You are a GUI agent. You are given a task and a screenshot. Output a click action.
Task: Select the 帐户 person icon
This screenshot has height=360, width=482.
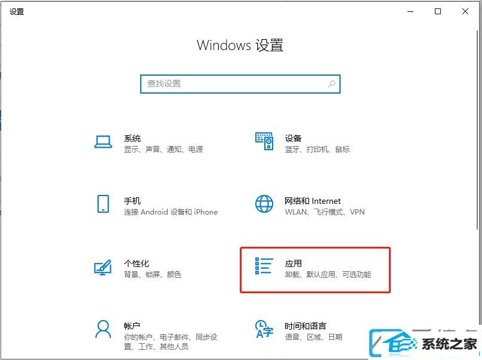tap(103, 329)
